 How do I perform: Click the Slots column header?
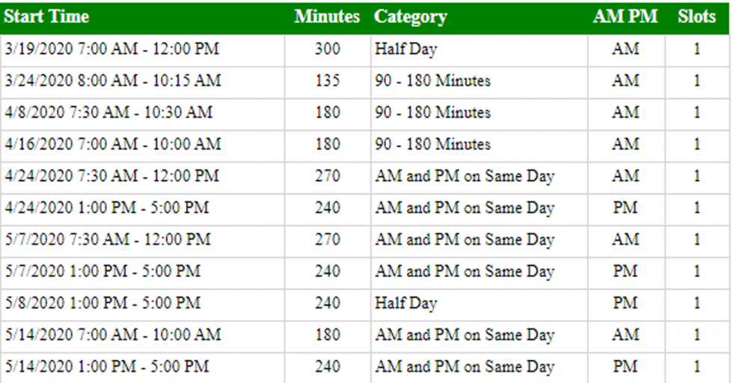pyautogui.click(x=697, y=16)
